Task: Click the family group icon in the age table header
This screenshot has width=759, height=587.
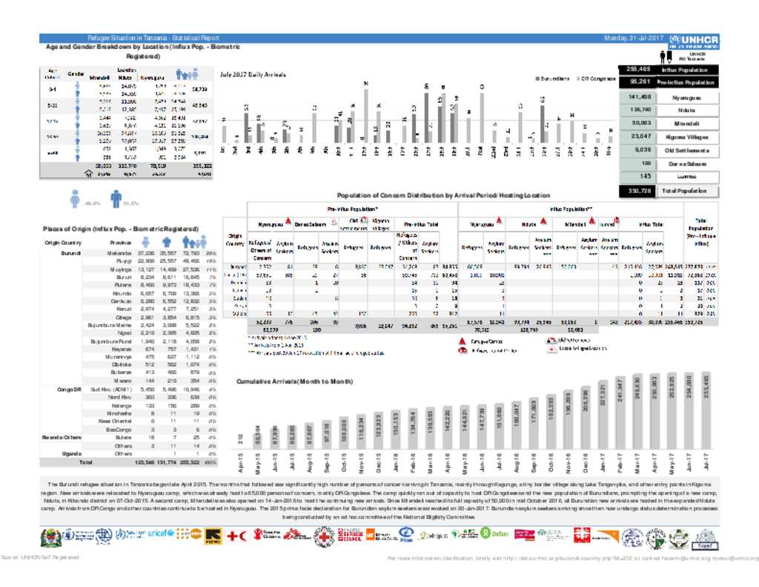Action: point(187,75)
